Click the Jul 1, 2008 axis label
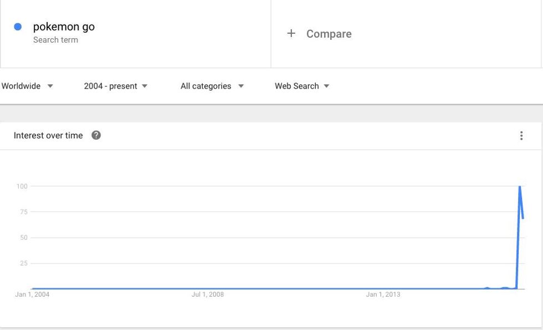543x330 pixels. 208,295
